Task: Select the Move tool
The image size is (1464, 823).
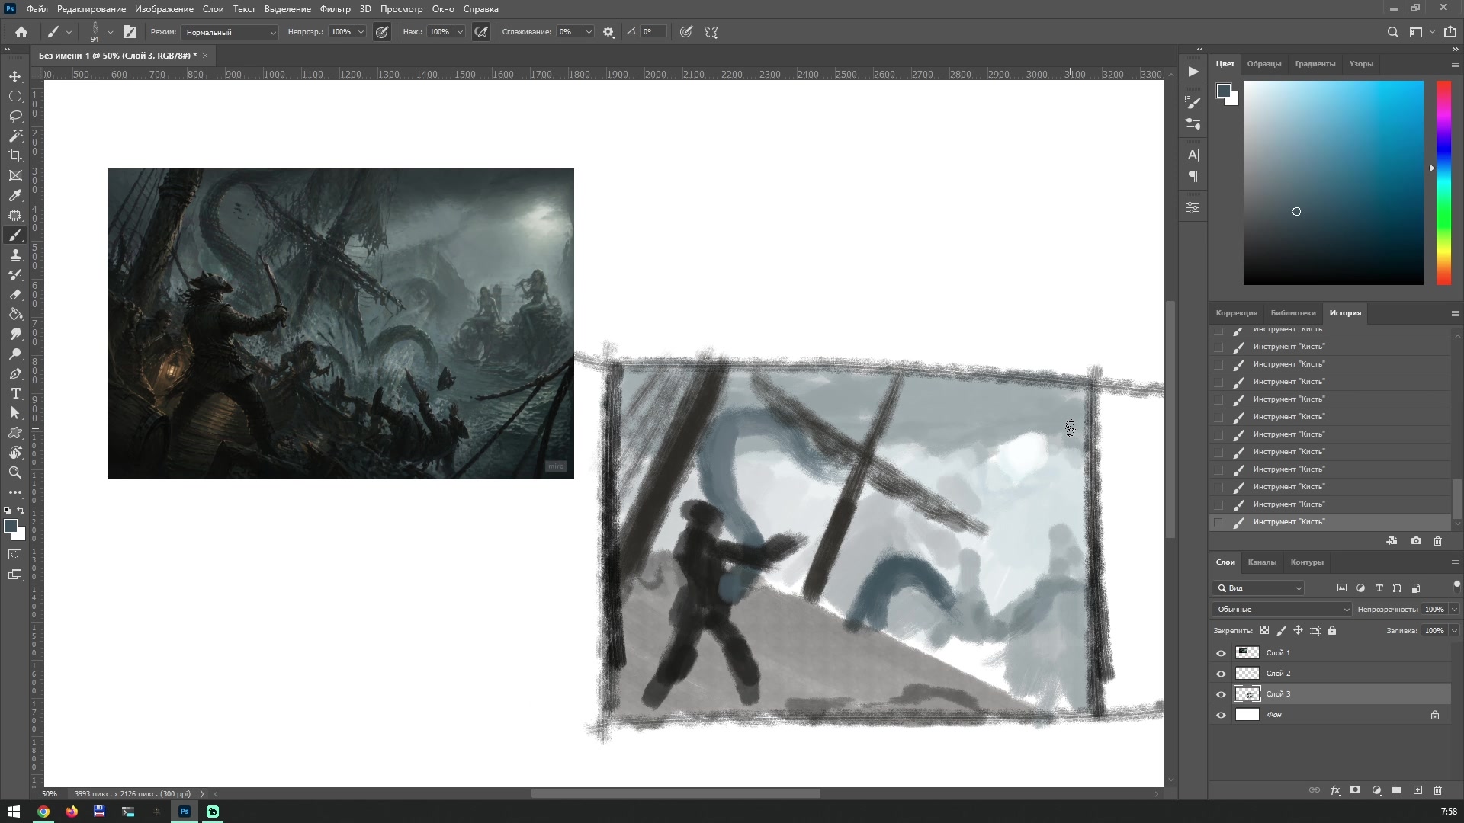Action: point(15,76)
